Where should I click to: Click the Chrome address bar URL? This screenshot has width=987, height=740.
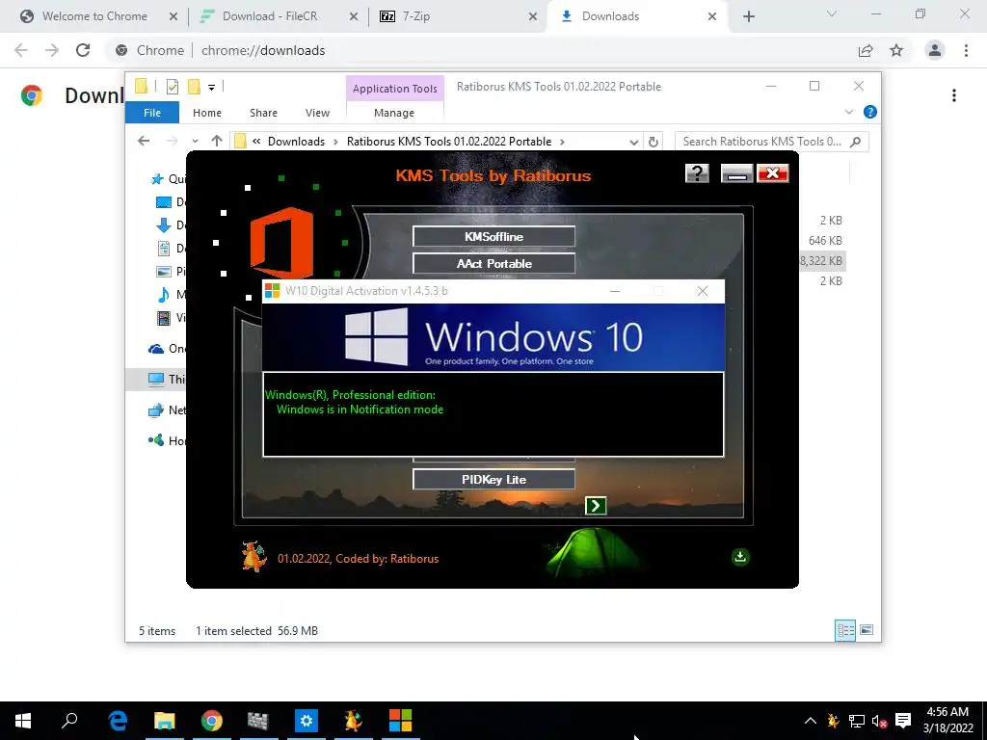[x=263, y=50]
